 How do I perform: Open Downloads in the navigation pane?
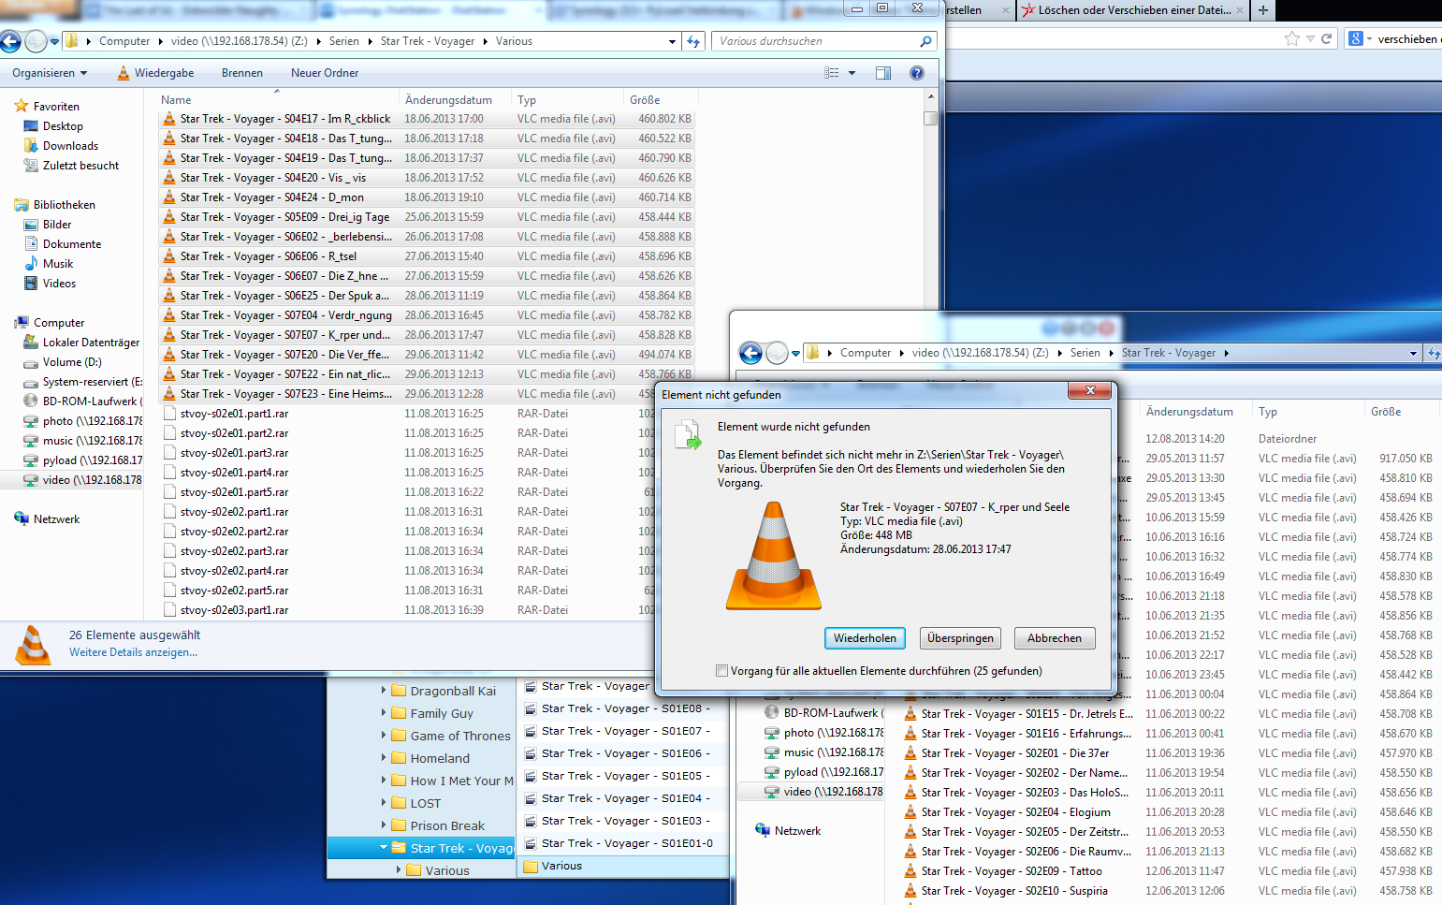(x=70, y=146)
